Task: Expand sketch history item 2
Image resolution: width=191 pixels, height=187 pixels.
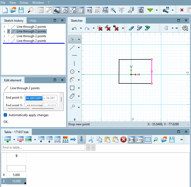Action: [x=4, y=31]
